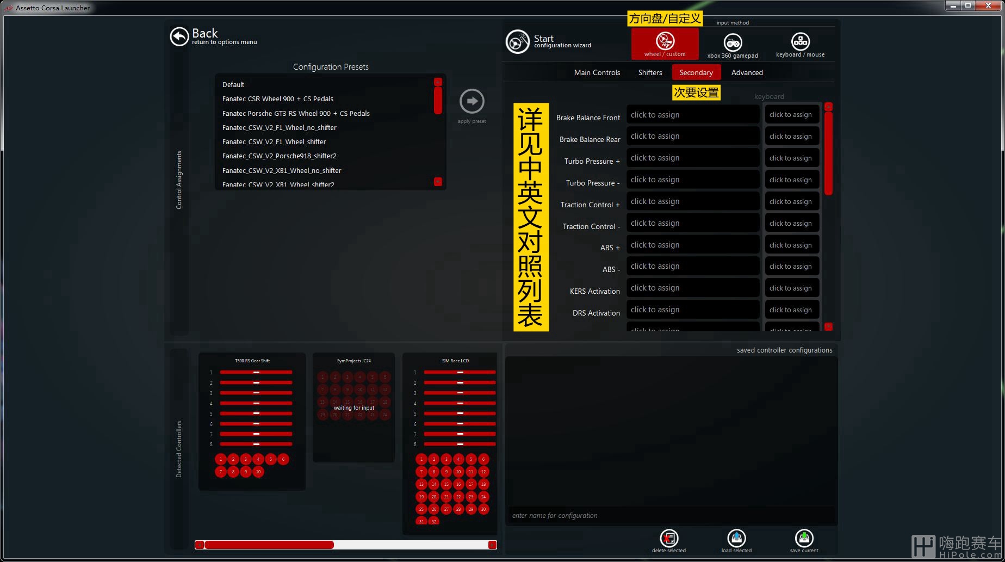The height and width of the screenshot is (562, 1005).
Task: Click the SymProjects JC24 controller panel
Action: point(353,408)
